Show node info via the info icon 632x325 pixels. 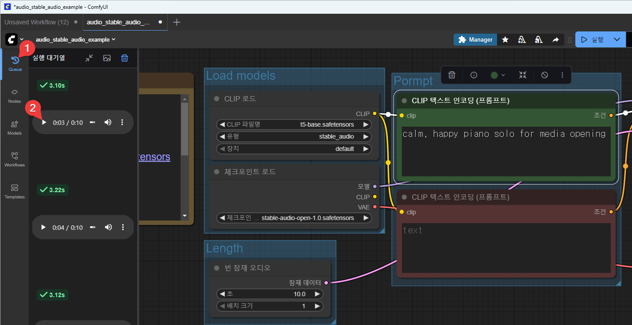click(x=474, y=75)
